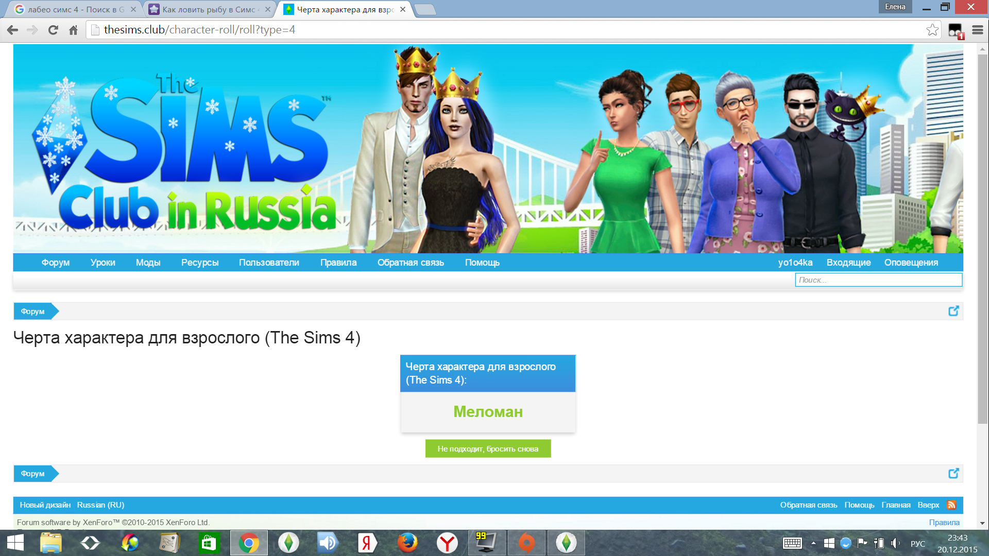
Task: Open Оповещения notifications link
Action: pos(911,263)
